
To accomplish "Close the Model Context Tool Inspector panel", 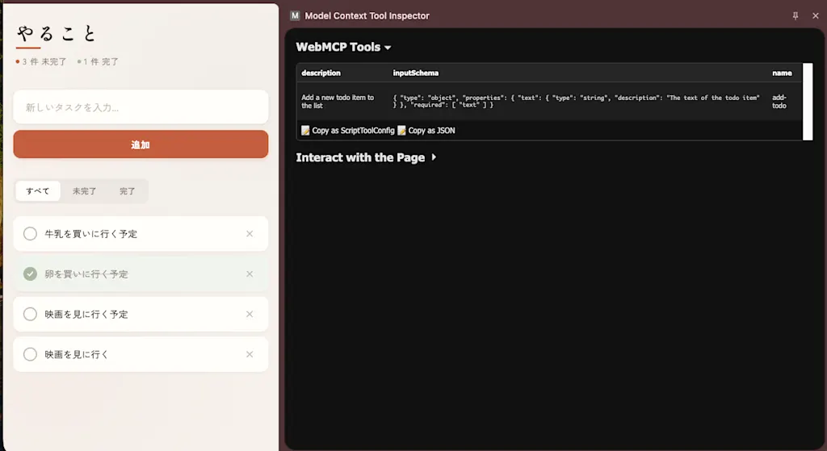I will [x=816, y=16].
